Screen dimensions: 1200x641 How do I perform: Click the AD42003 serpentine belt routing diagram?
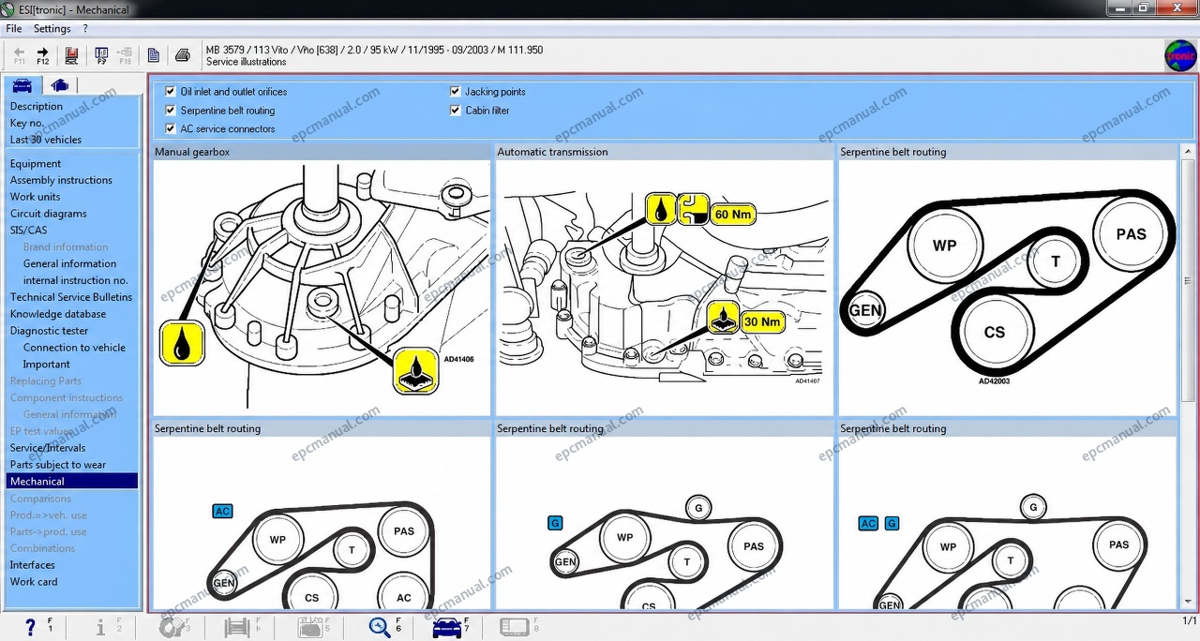1007,287
